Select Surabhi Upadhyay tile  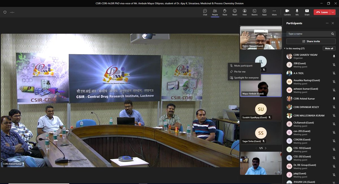coord(261,109)
